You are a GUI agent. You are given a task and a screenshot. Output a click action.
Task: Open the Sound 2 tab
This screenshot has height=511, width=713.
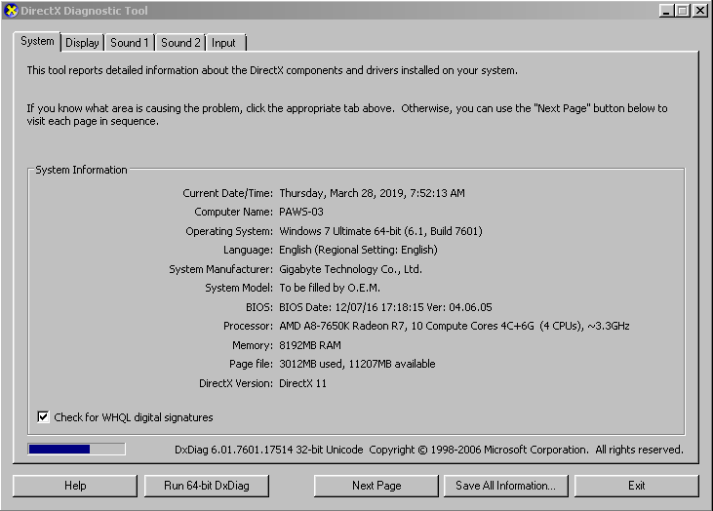point(180,43)
